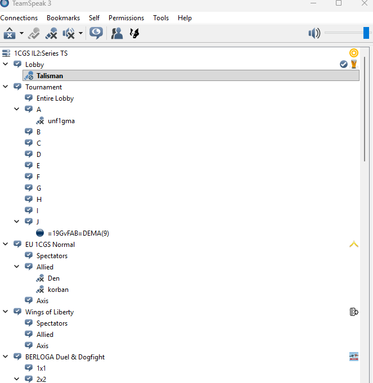Click the orange ring server badge icon
Image resolution: width=373 pixels, height=383 pixels.
pyautogui.click(x=354, y=53)
